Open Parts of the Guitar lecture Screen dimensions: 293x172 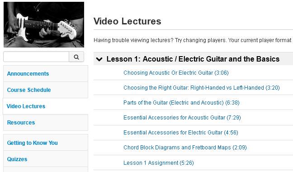coord(181,103)
